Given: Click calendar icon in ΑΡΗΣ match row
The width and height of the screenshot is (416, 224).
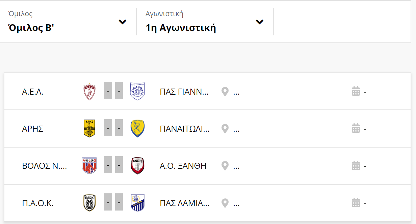Looking at the screenshot, I should [x=356, y=128].
